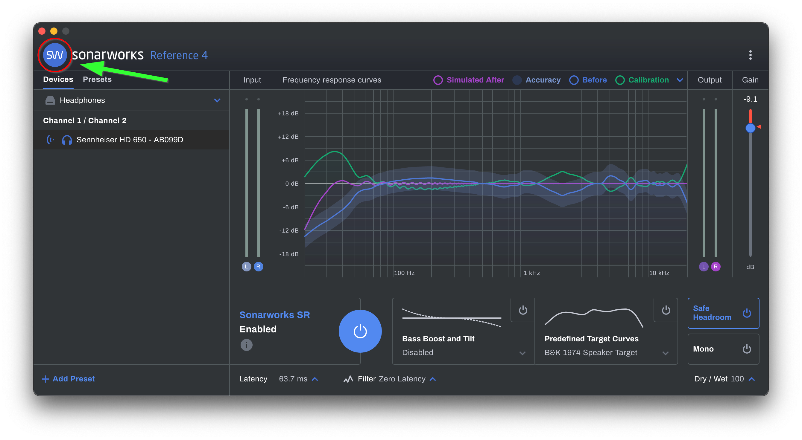Click the Reference 4 title text
The height and width of the screenshot is (440, 802).
[179, 55]
